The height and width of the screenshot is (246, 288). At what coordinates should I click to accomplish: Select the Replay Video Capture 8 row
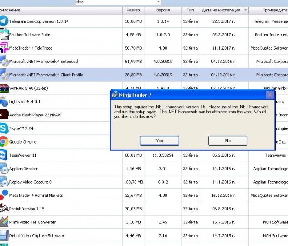(x=144, y=182)
